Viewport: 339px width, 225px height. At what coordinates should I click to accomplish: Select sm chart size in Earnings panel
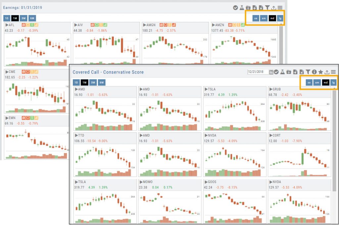[x=264, y=18]
